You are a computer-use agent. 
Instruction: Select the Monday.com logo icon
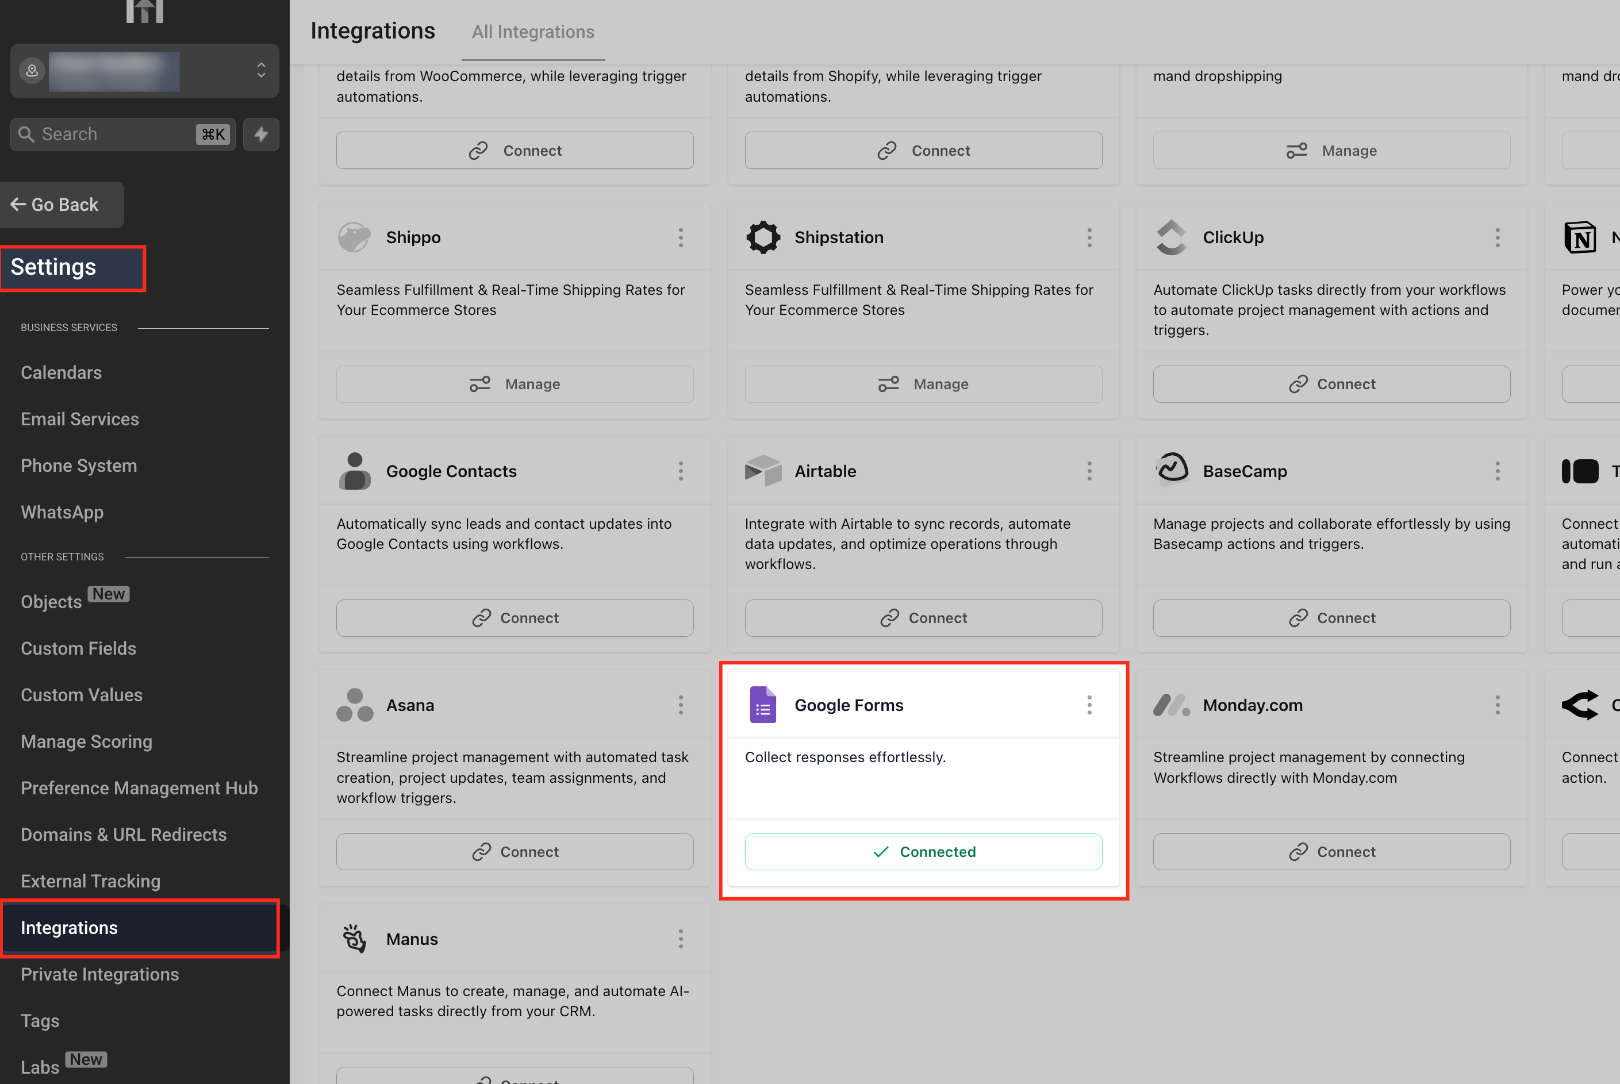[1172, 705]
